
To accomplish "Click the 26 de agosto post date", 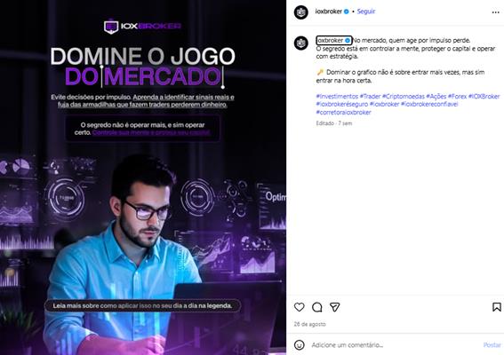I will [309, 324].
